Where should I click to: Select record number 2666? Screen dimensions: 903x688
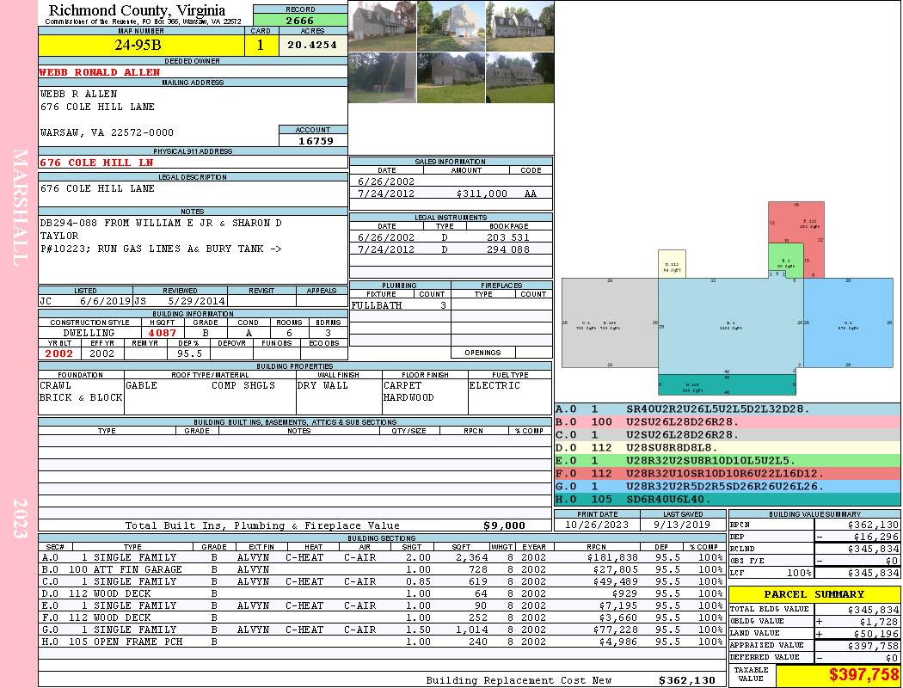pyautogui.click(x=300, y=21)
